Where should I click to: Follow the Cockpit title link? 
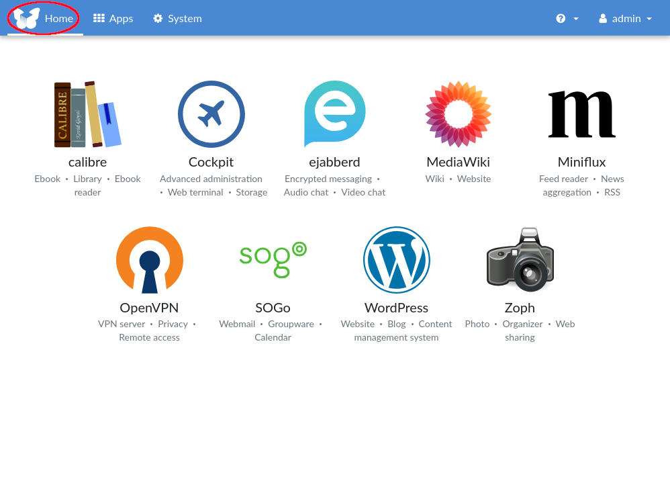pos(211,162)
